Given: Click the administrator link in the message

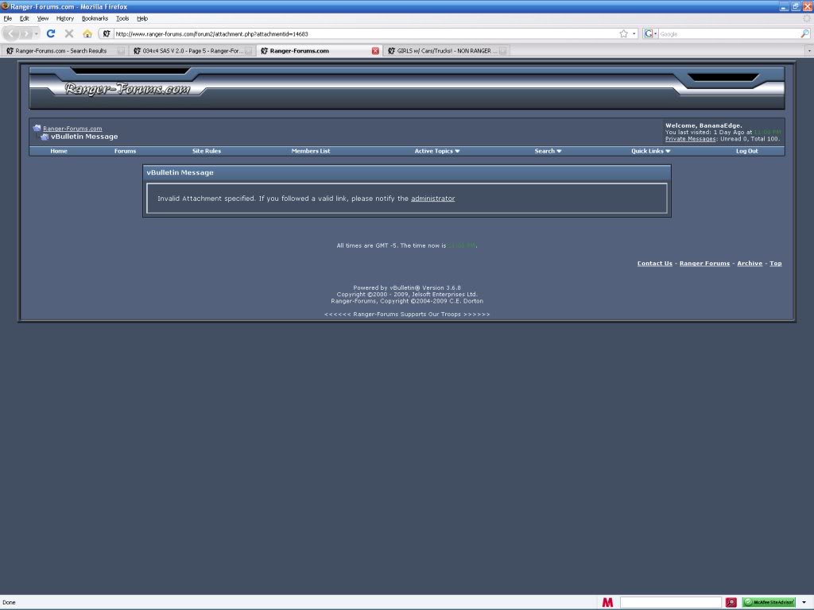Looking at the screenshot, I should pyautogui.click(x=433, y=198).
